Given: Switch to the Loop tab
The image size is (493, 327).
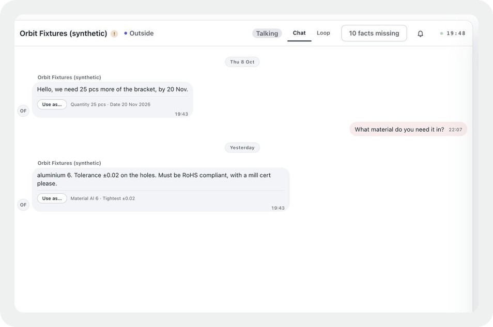Looking at the screenshot, I should coord(323,33).
